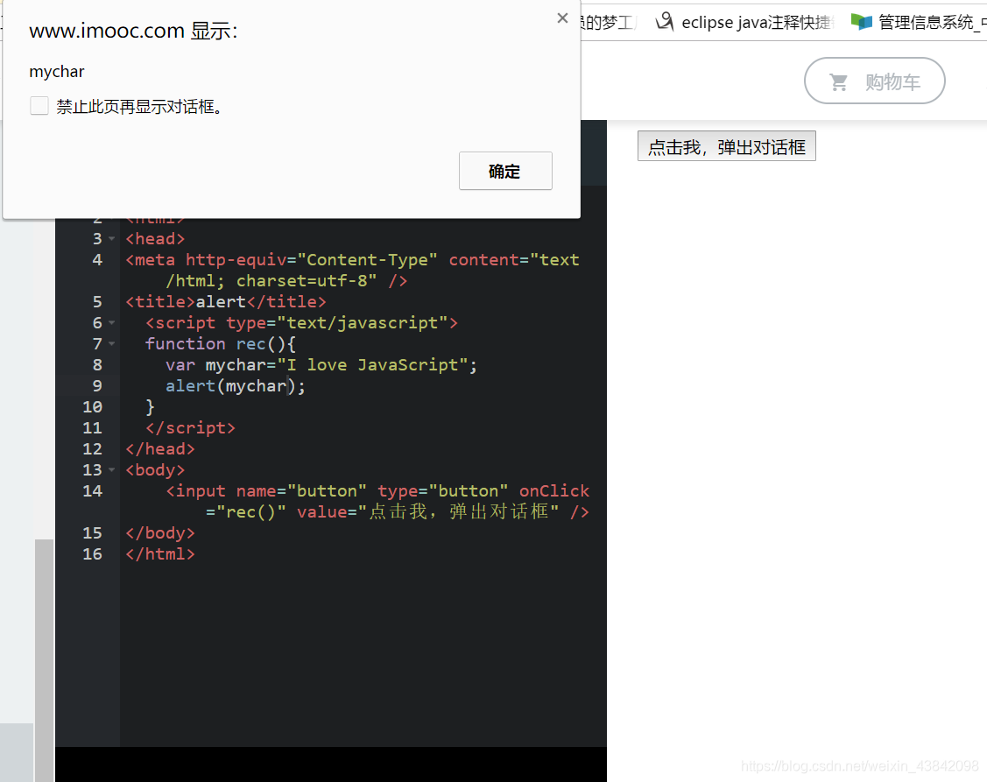Click the closing </head> tag on line 12
Screen dimensions: 987x782
160,449
